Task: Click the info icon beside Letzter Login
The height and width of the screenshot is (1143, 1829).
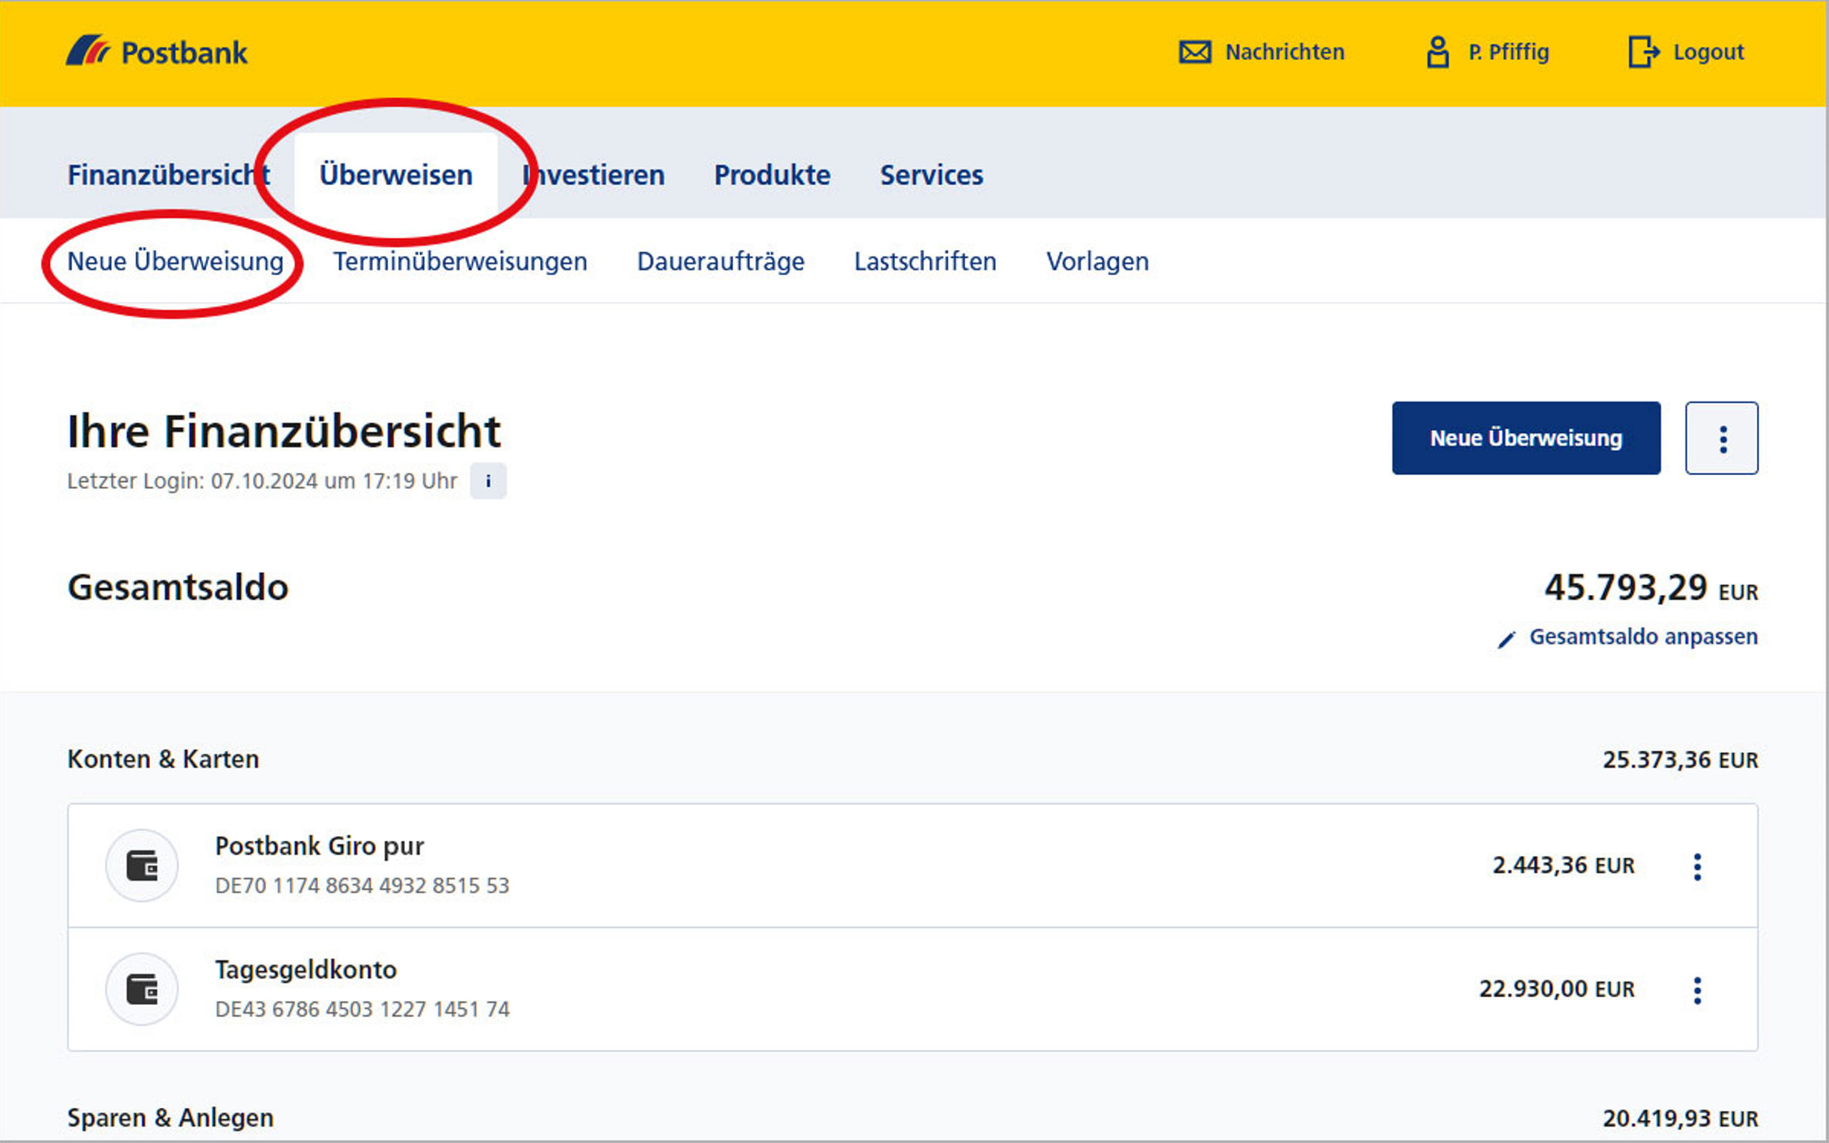Action: [x=488, y=481]
